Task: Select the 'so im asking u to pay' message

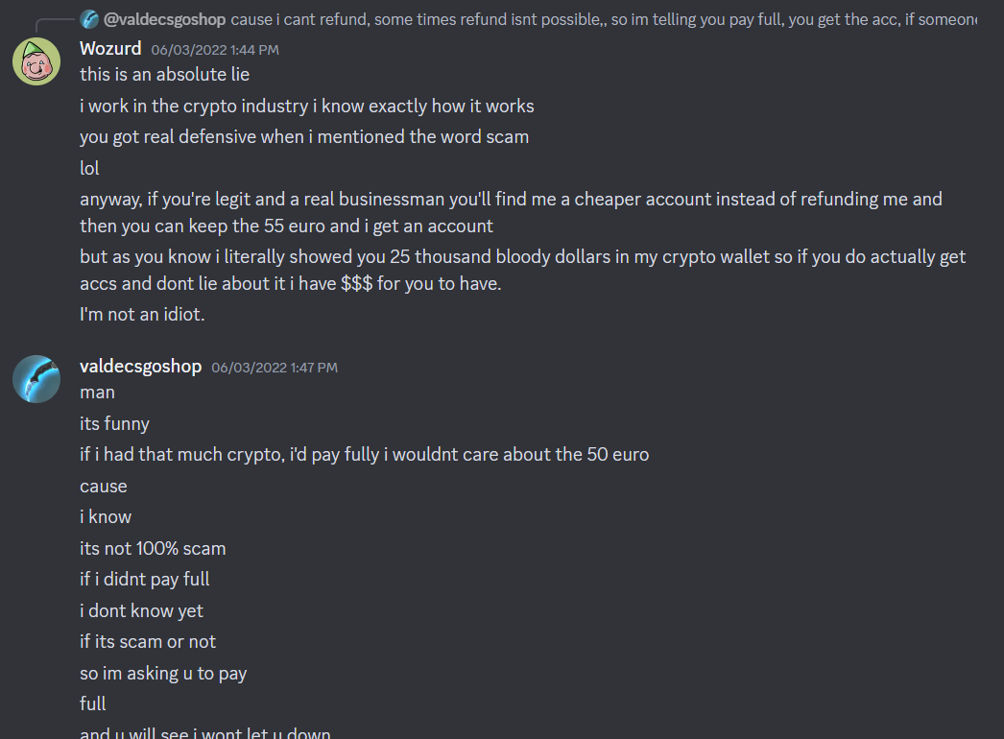Action: tap(163, 674)
